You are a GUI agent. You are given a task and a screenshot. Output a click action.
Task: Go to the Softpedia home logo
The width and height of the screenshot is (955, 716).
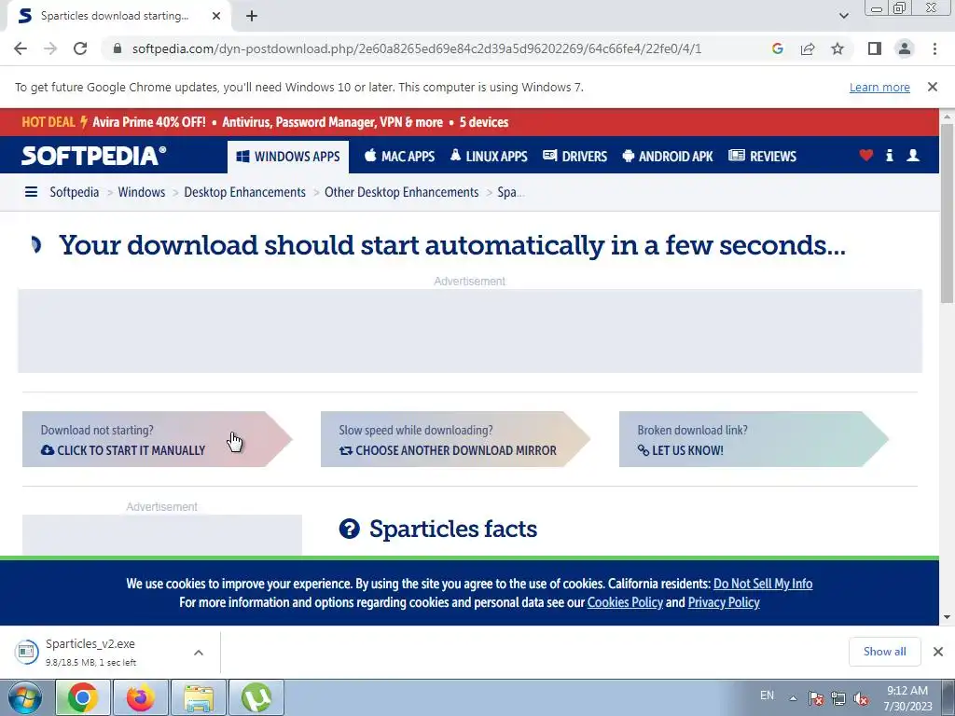(94, 156)
